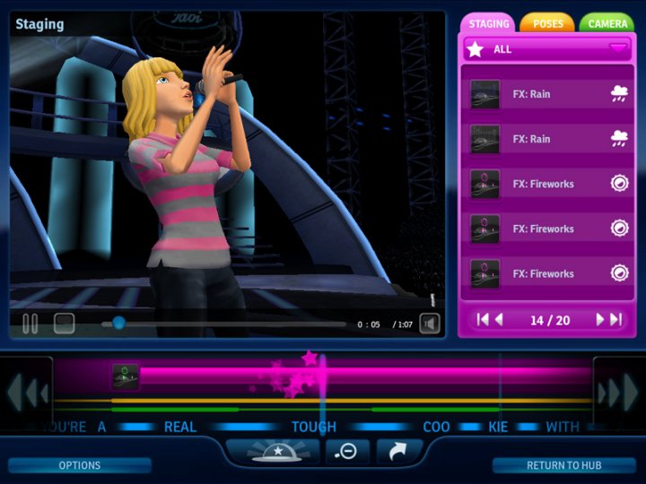This screenshot has width=646, height=484.
Task: Open the Camera tab
Action: point(607,23)
